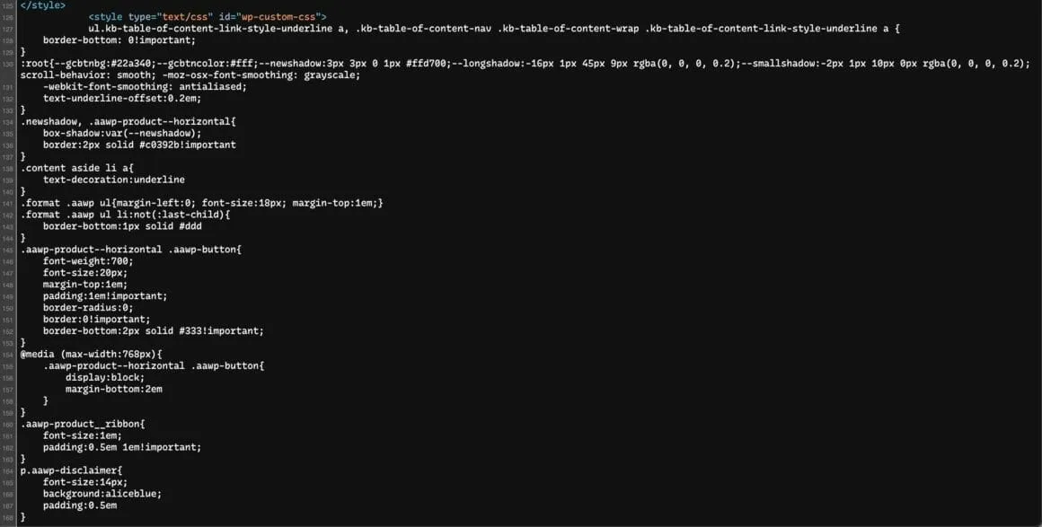Viewport: 1042px width, 527px height.
Task: Click the text-decoration:underline declaration
Action: (113, 180)
